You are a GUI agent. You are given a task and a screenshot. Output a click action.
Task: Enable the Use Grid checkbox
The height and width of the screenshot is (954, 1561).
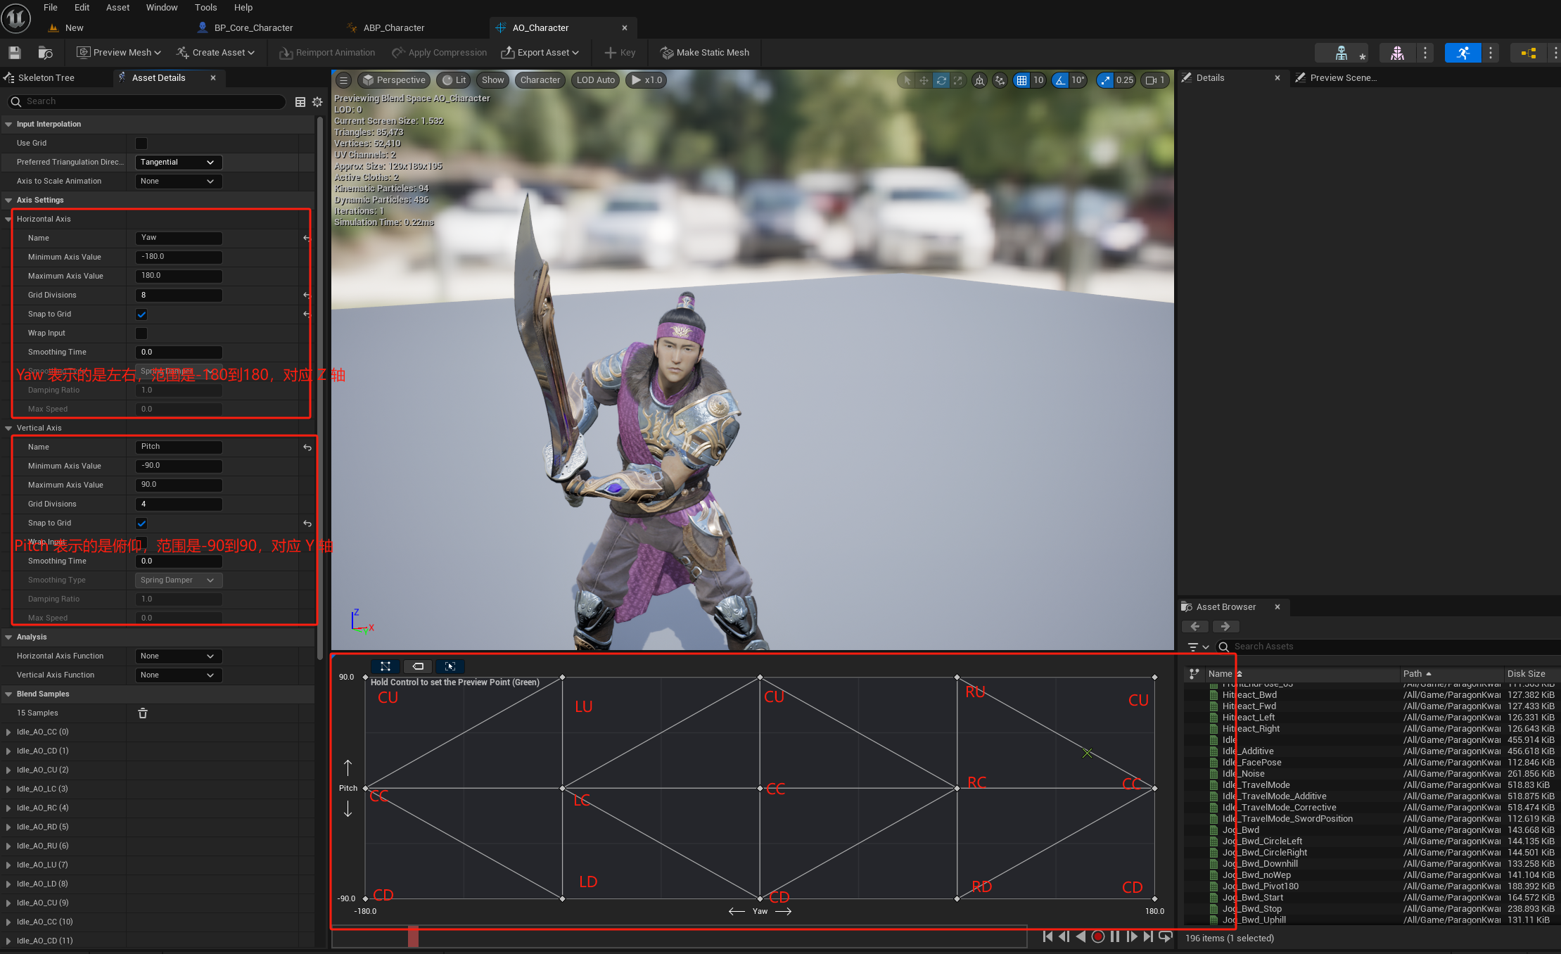point(141,144)
